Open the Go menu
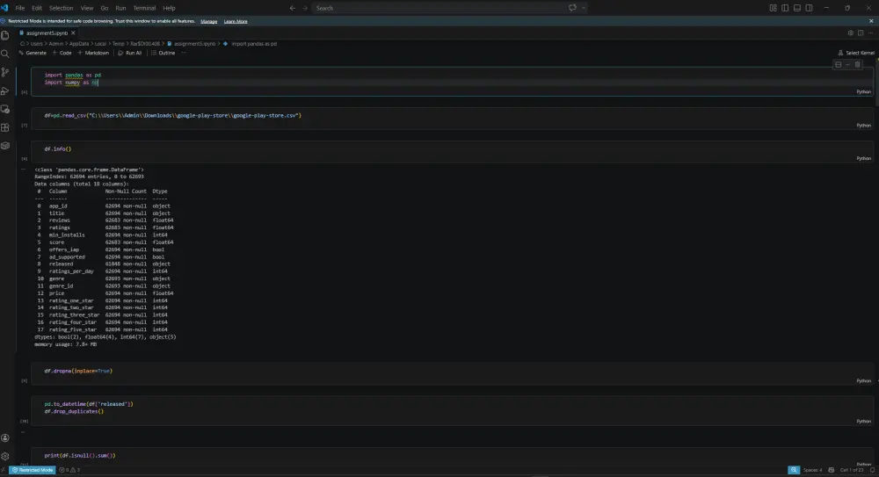Screen dimensions: 879x477 105,8
